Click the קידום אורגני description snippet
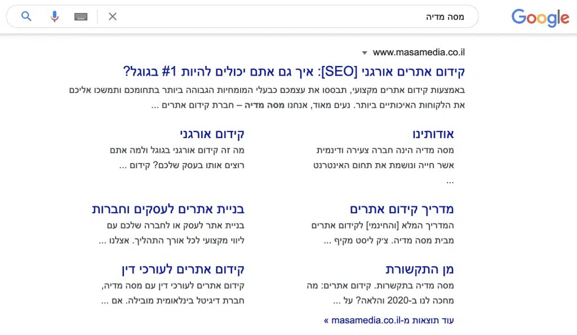This screenshot has height=335, width=577. point(177,158)
